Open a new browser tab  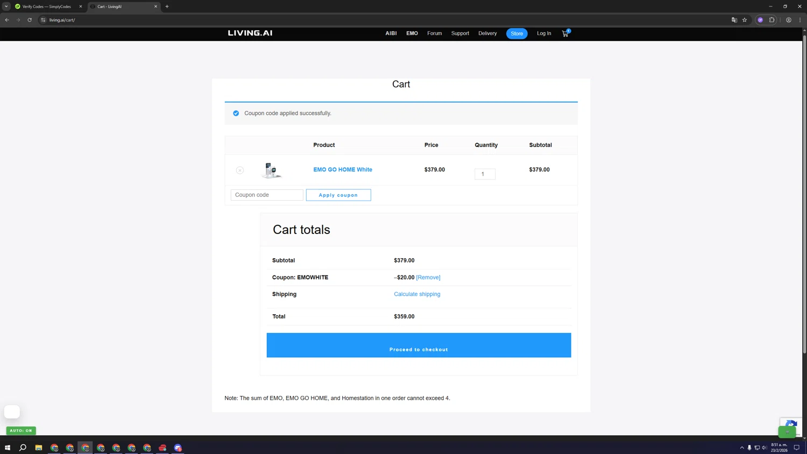coord(167,6)
